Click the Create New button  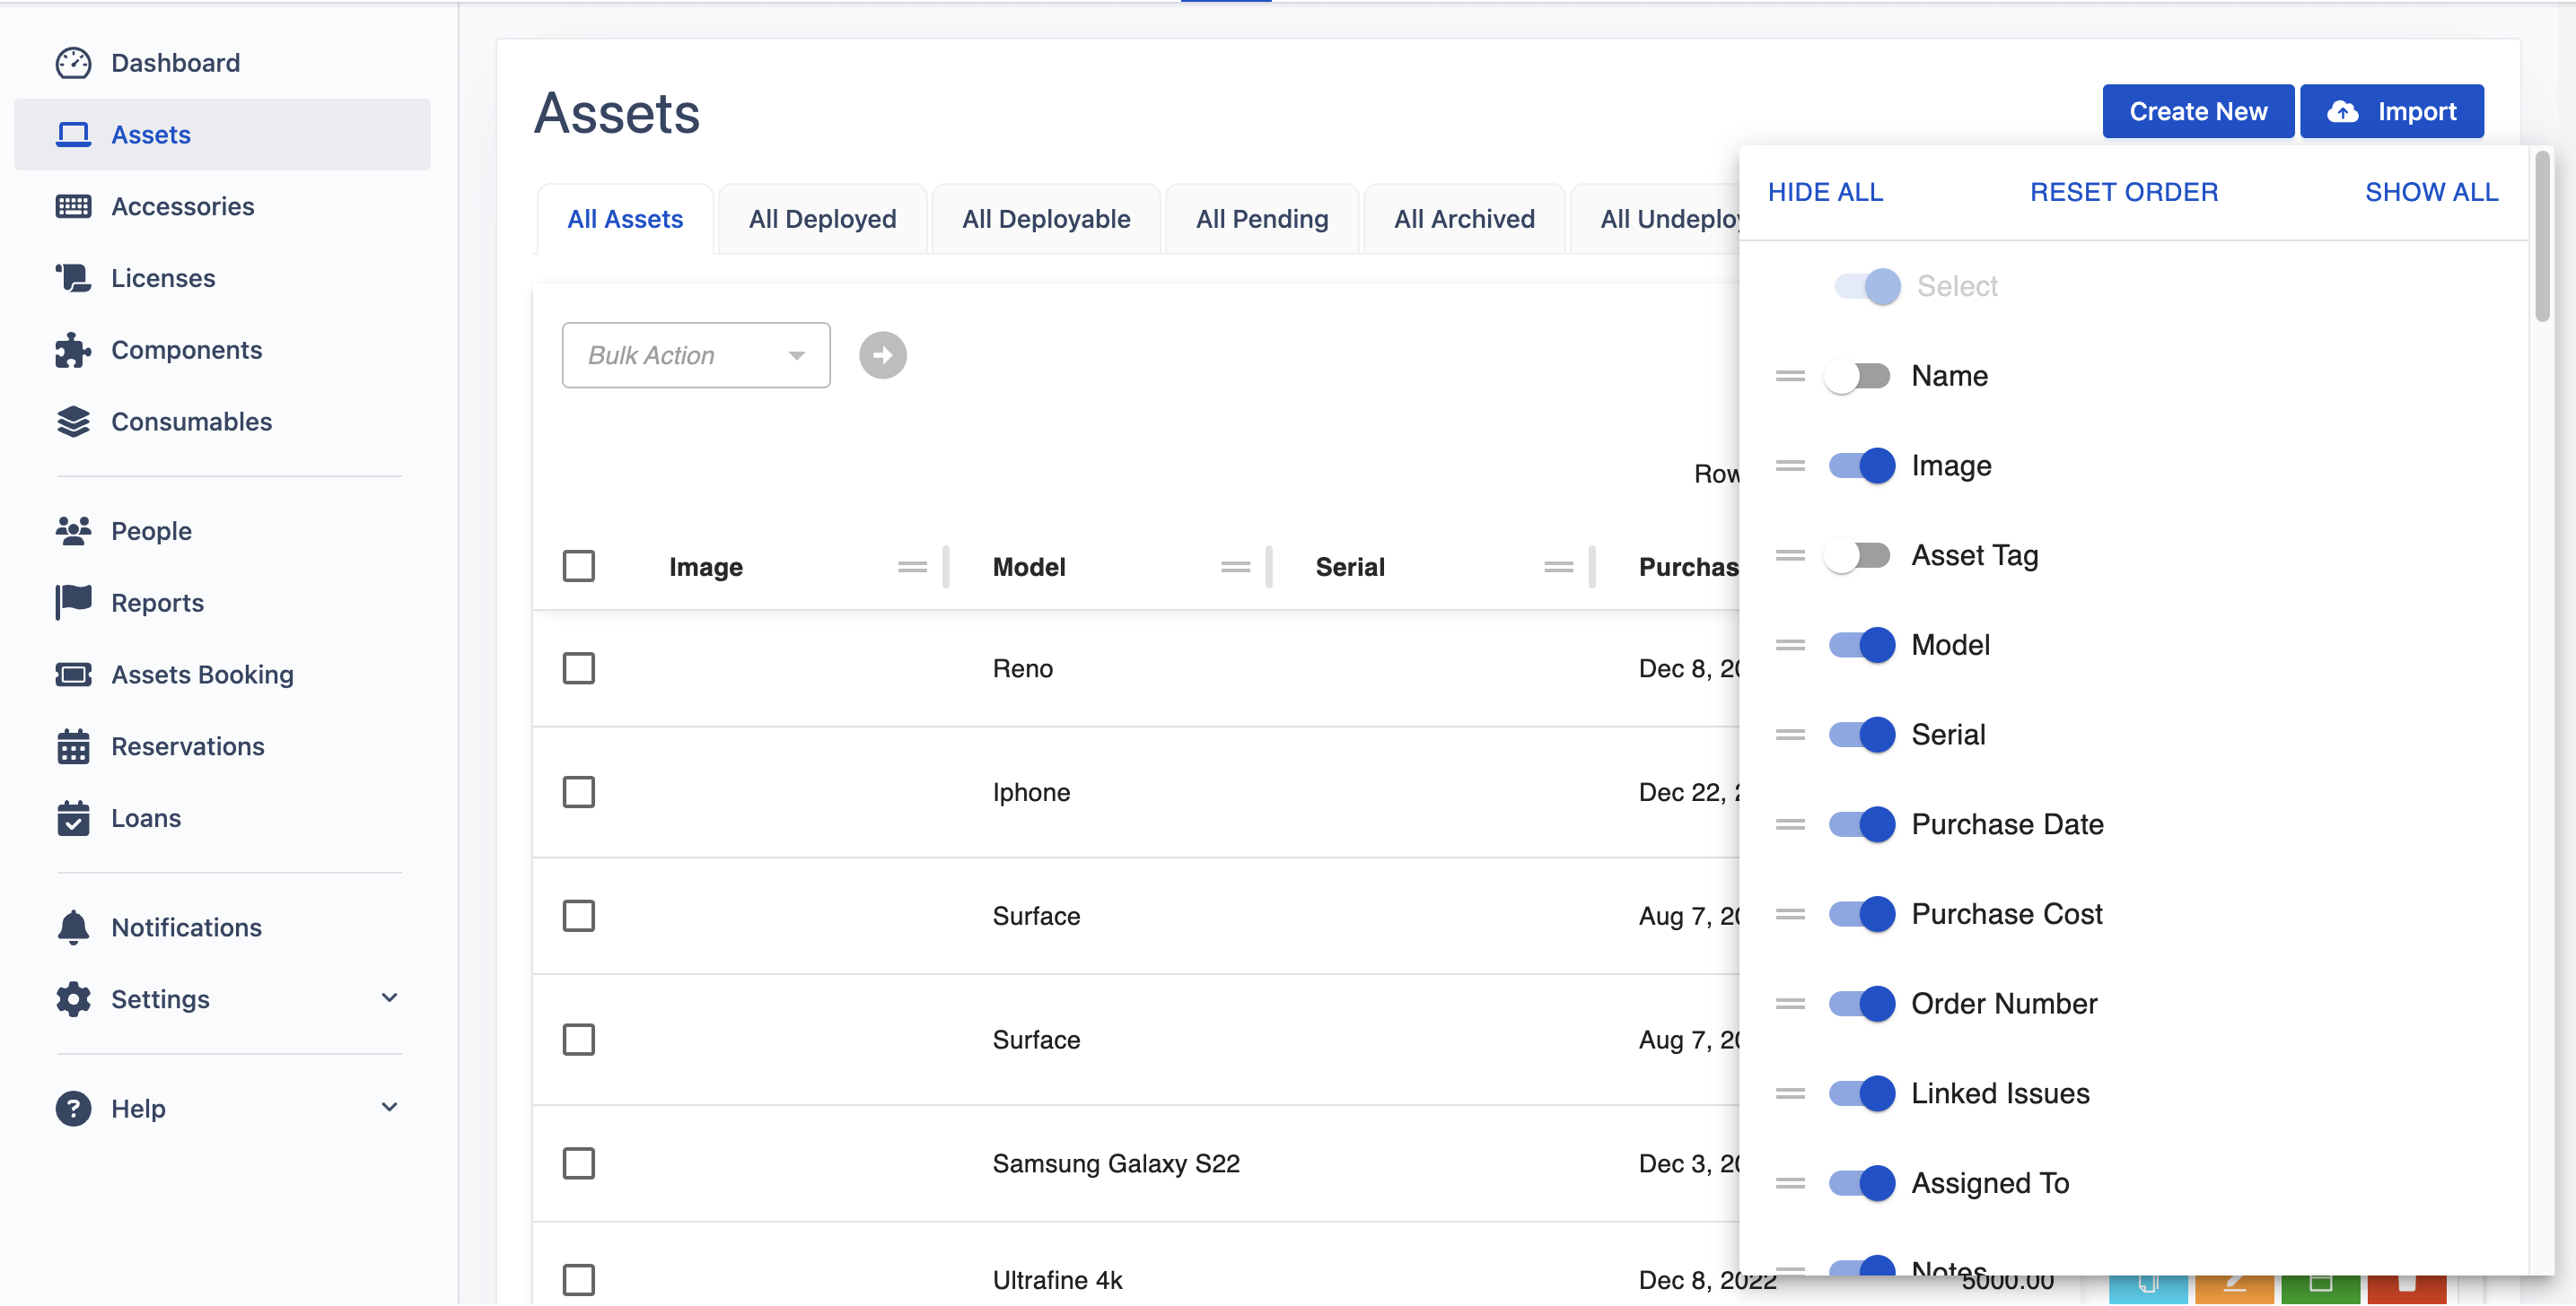click(2198, 112)
